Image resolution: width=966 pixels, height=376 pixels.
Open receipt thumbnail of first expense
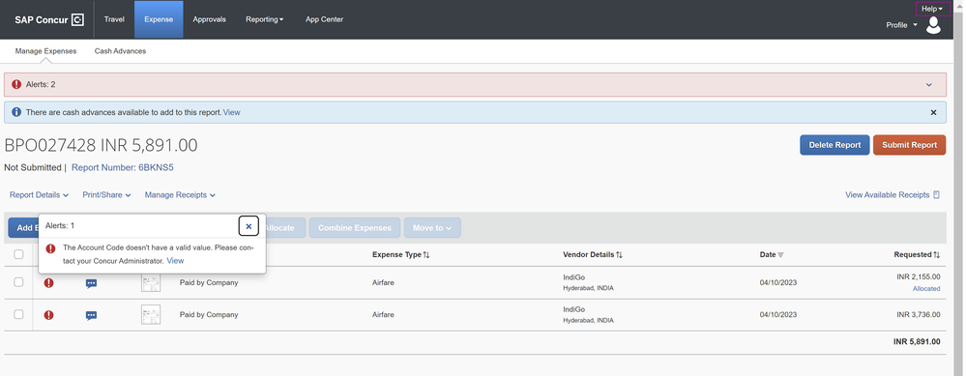(x=150, y=282)
